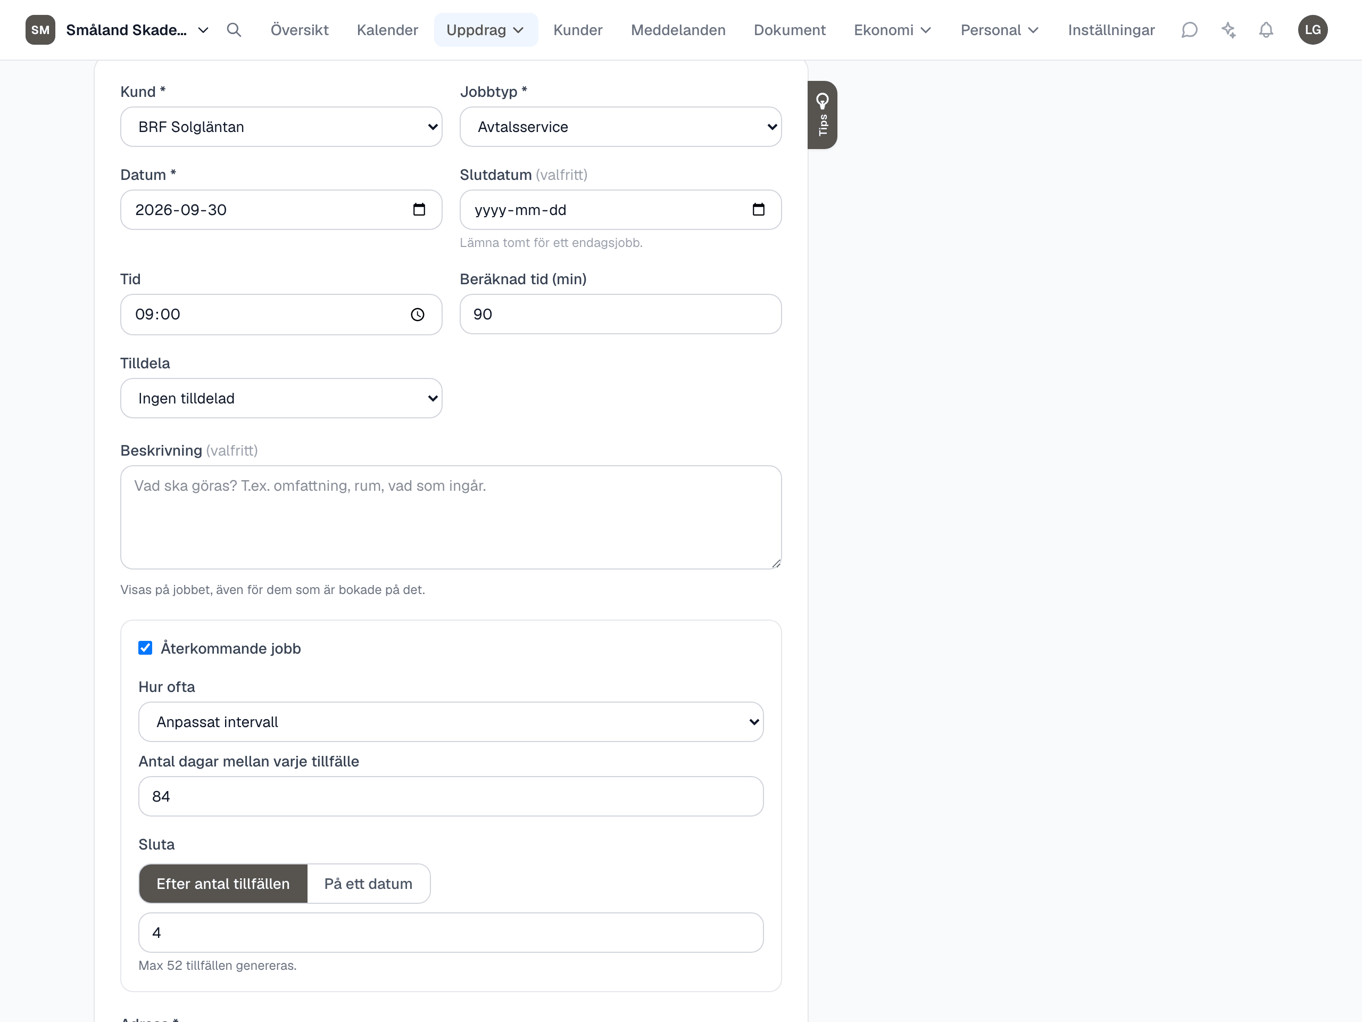The image size is (1362, 1022).
Task: Click the days interval field showing 84
Action: [451, 796]
